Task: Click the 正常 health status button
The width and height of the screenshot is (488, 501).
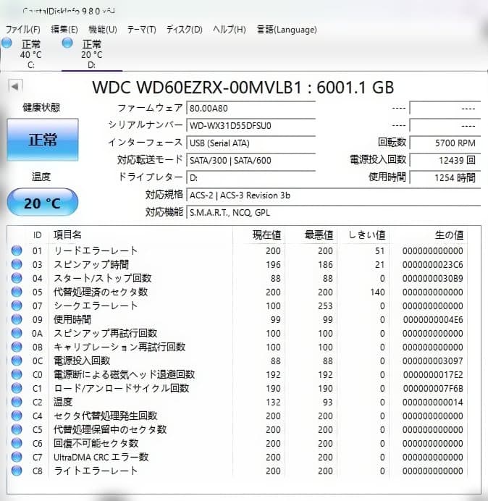Action: [43, 140]
